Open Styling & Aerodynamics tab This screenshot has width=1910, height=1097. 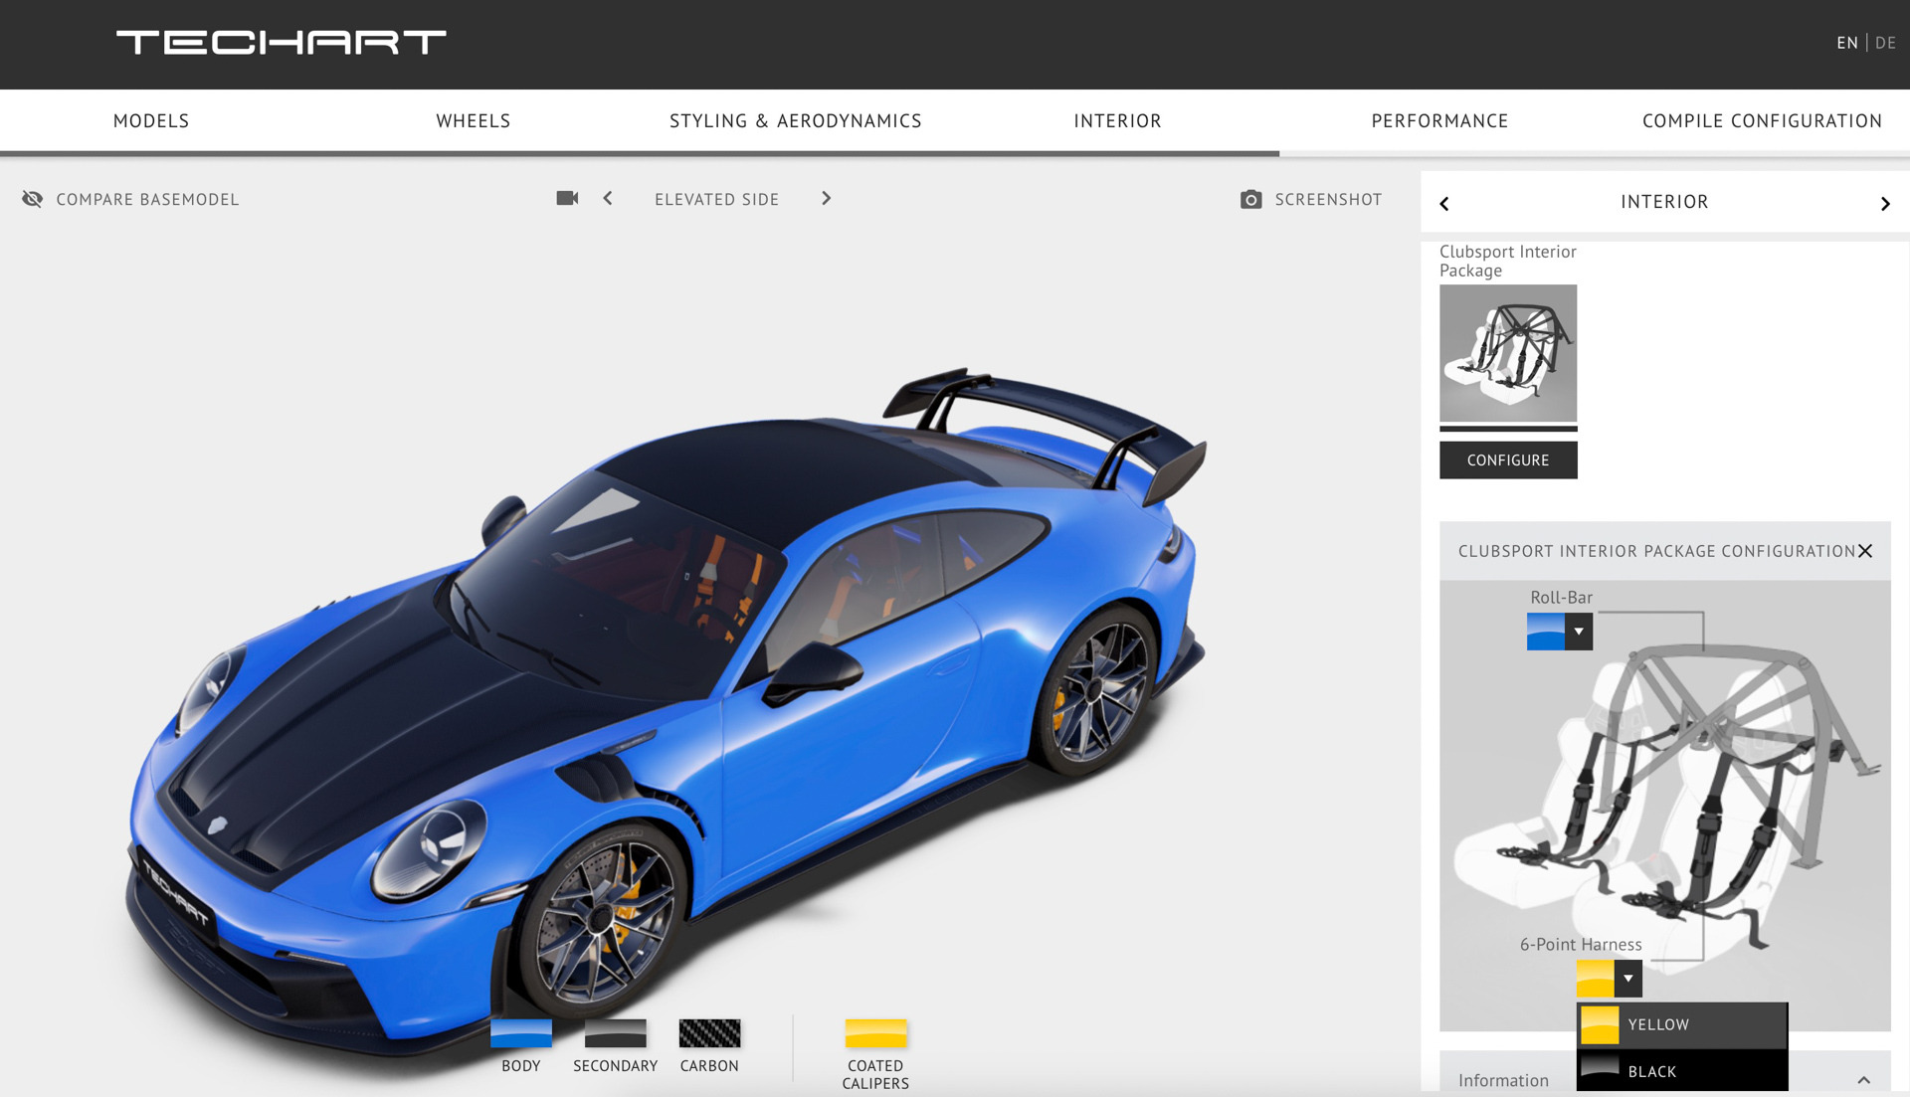pyautogui.click(x=796, y=120)
